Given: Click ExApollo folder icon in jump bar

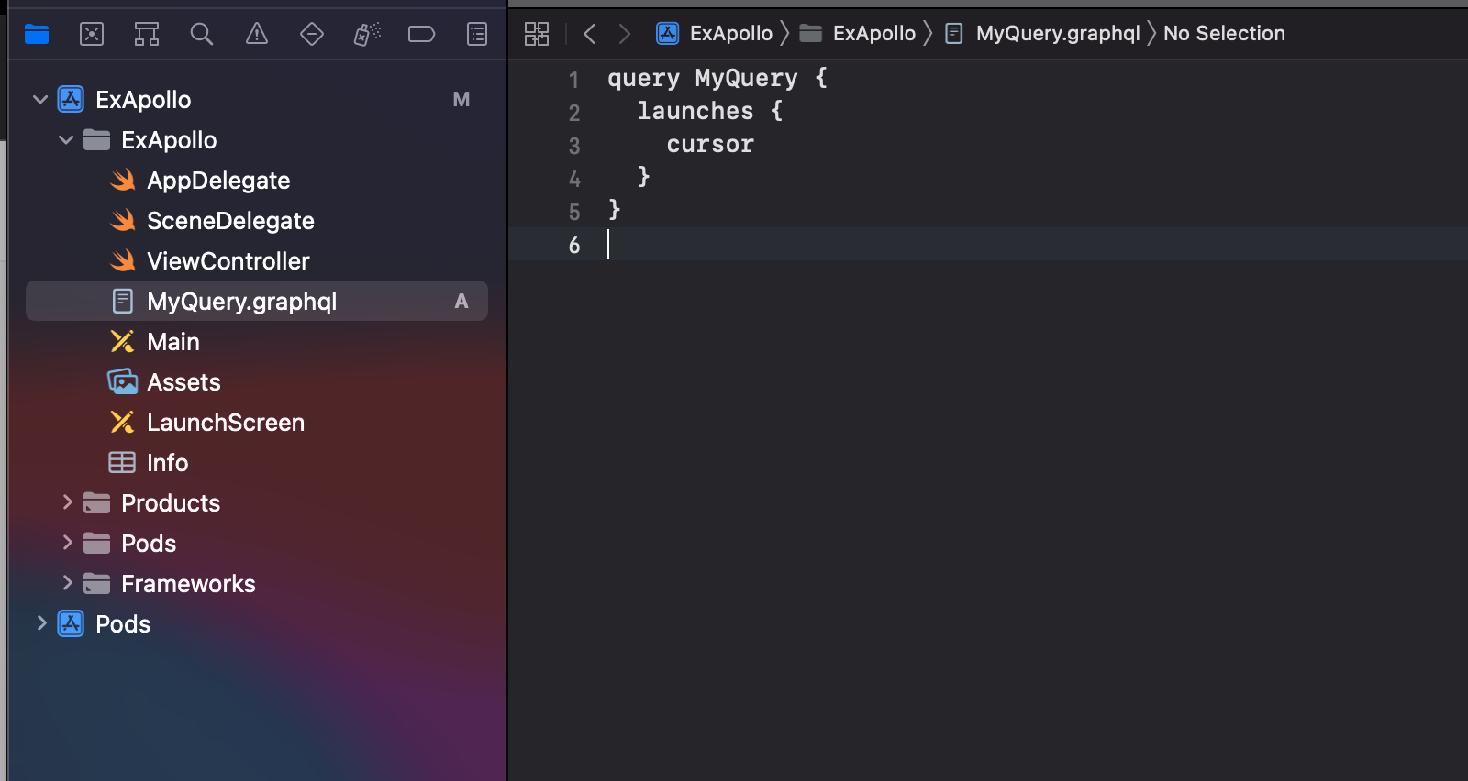Looking at the screenshot, I should coord(810,34).
